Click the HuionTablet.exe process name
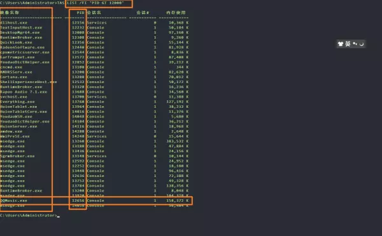The width and height of the screenshot is (382, 236). 18,107
